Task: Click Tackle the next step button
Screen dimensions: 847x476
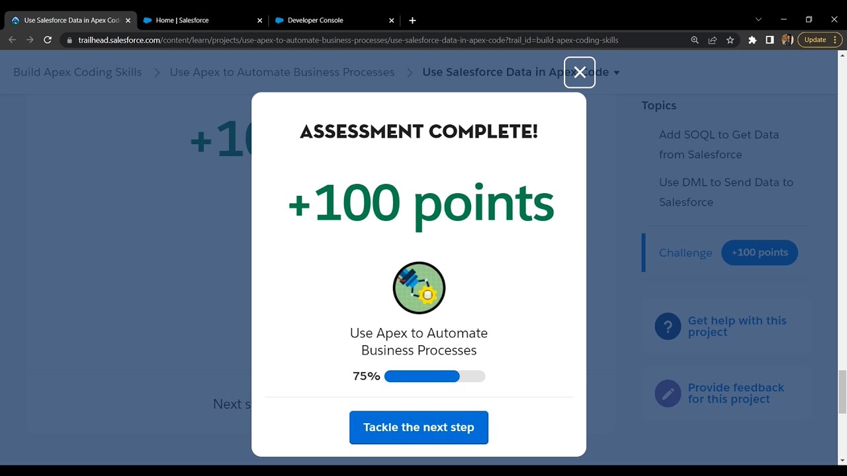Action: coord(419,427)
